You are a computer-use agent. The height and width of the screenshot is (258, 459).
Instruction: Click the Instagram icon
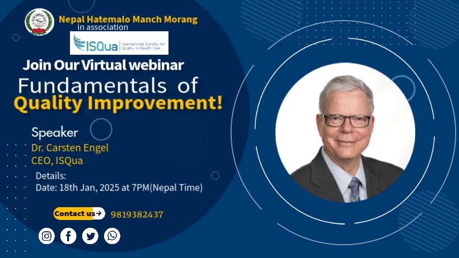pyautogui.click(x=46, y=236)
